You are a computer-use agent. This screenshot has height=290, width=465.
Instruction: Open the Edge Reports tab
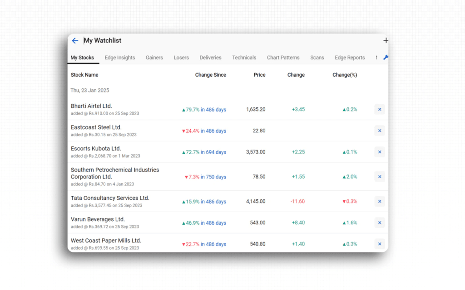(350, 58)
